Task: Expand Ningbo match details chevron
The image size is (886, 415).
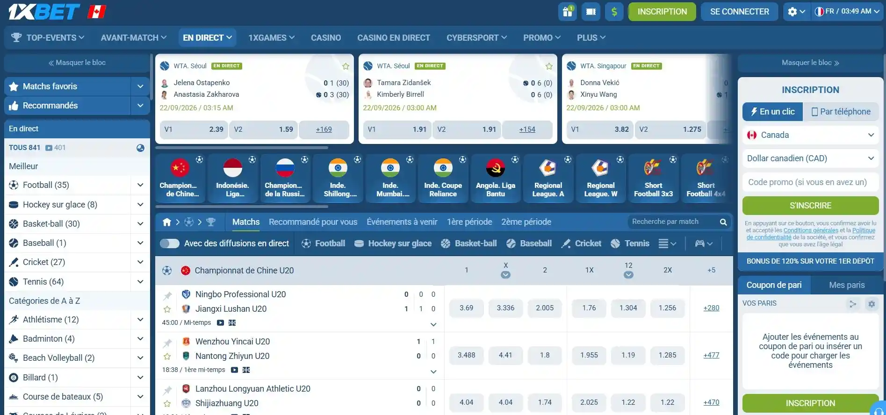Action: 433,324
